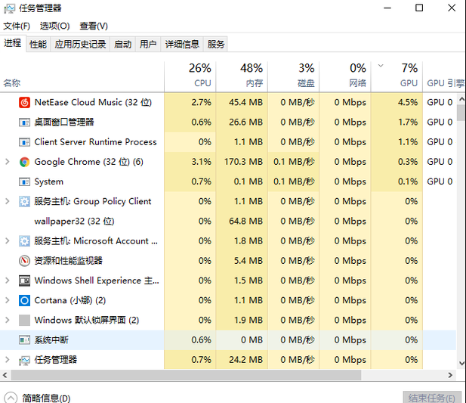The image size is (466, 403).
Task: Sort by the 内存 column header
Action: pyautogui.click(x=242, y=76)
